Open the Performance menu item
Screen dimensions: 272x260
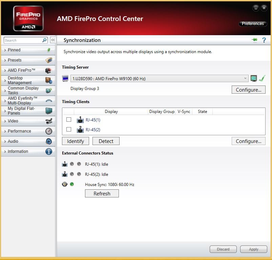click(28, 131)
